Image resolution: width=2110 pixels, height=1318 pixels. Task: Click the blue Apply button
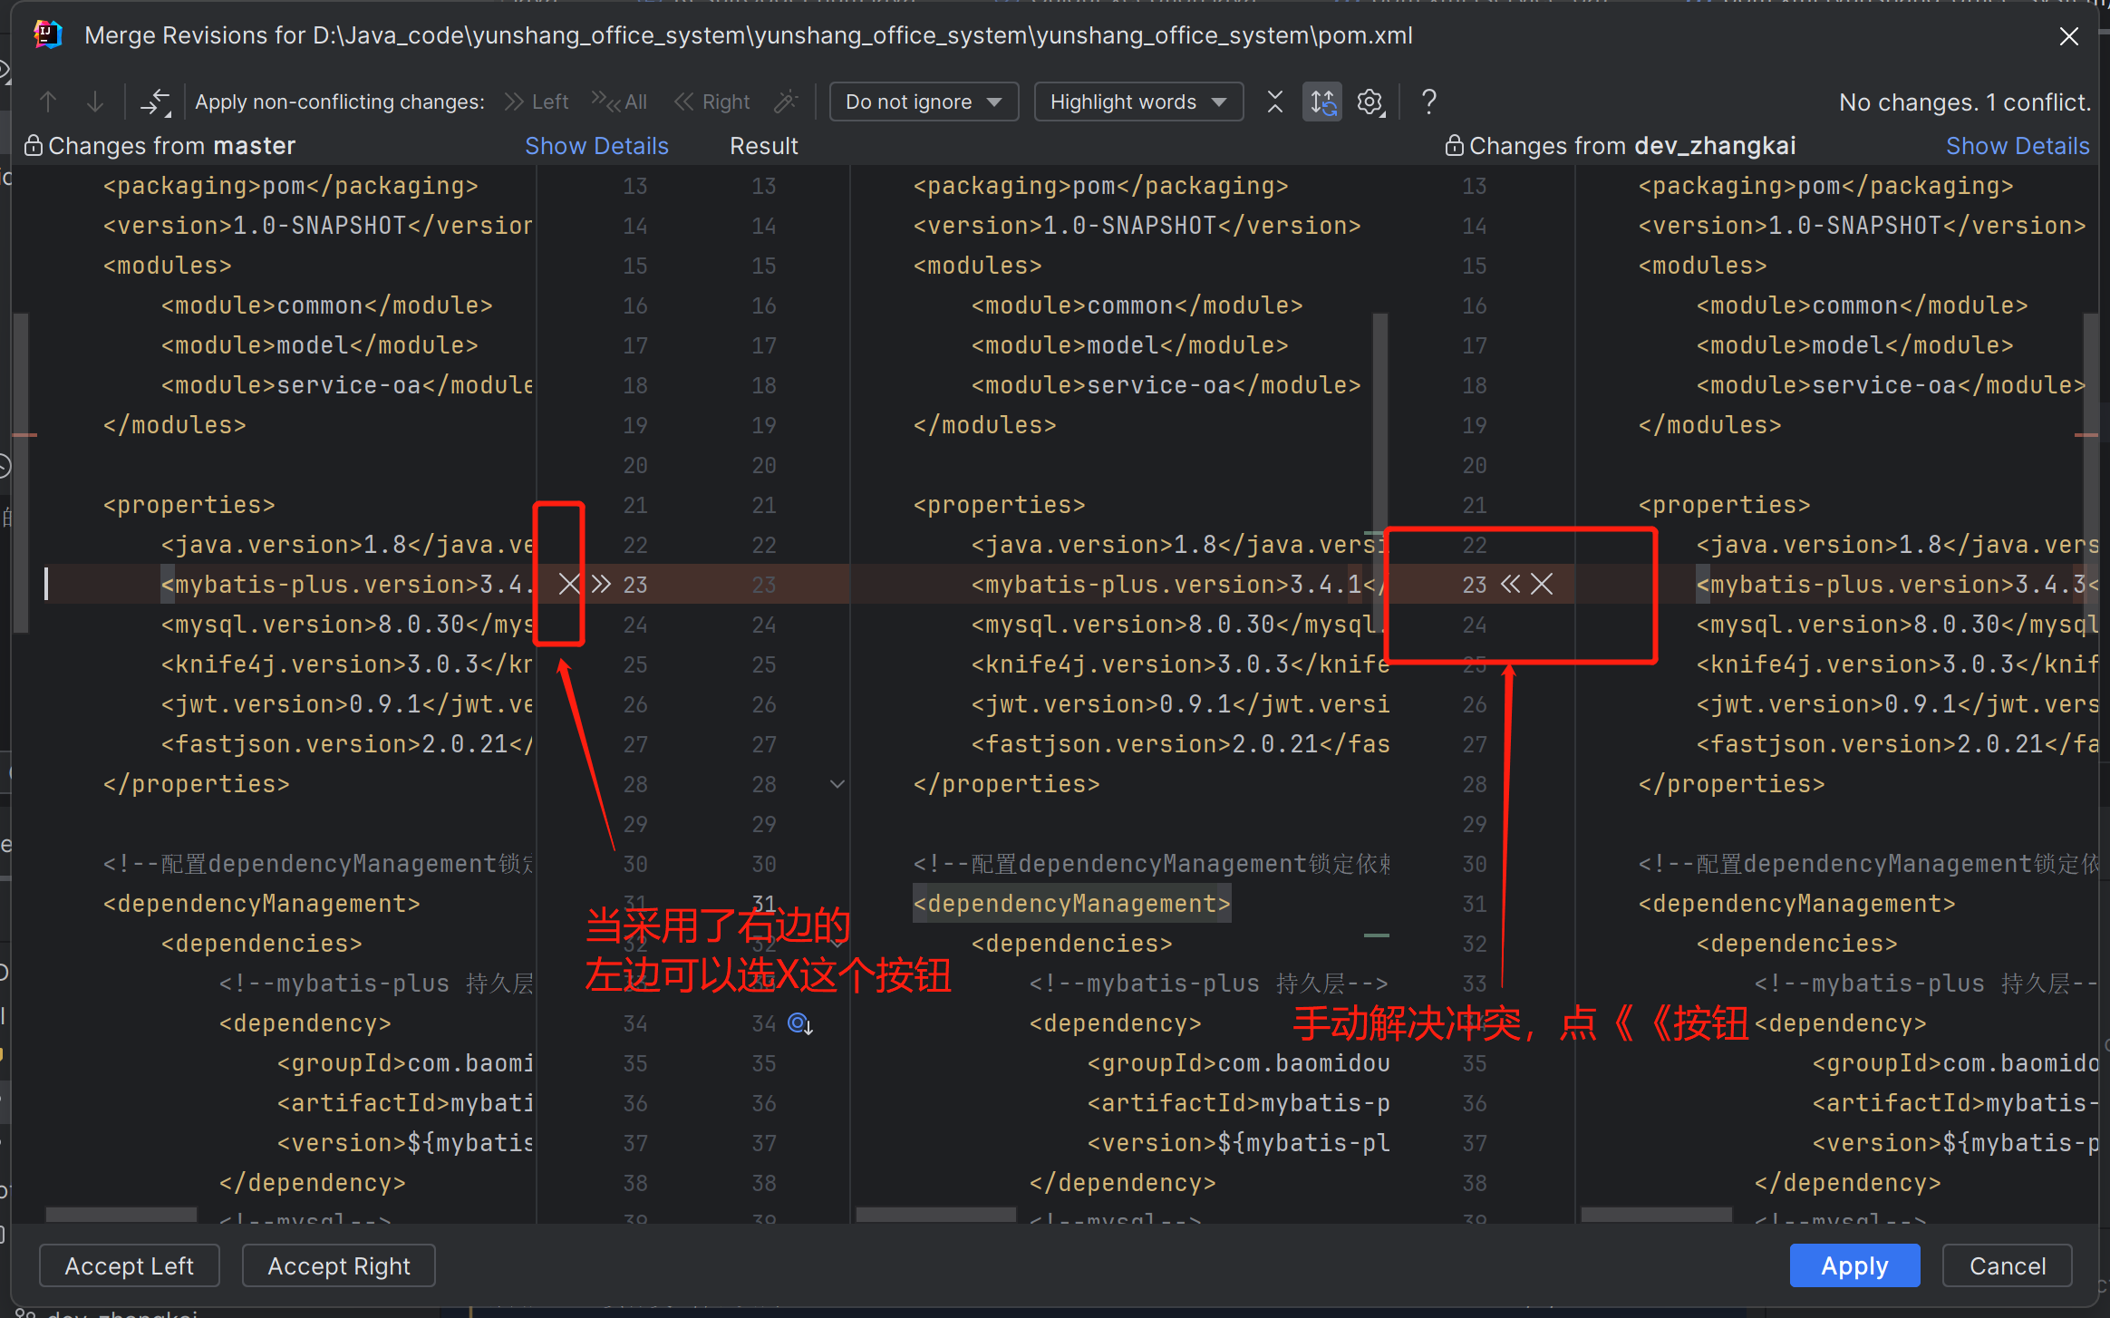coord(1854,1265)
